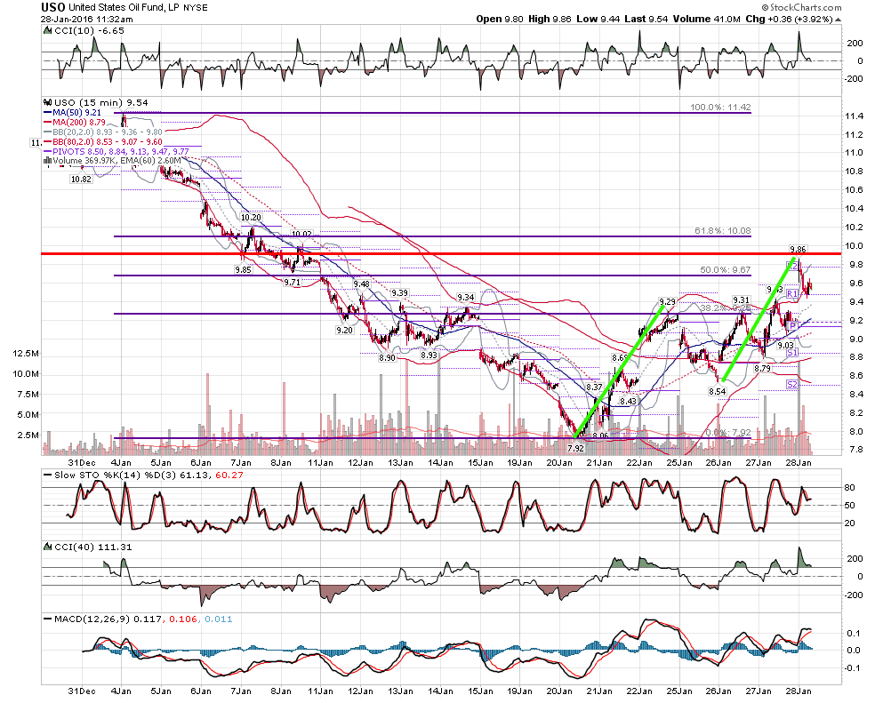883x703 pixels.
Task: Click the S1 pivot marker box
Action: click(x=791, y=352)
